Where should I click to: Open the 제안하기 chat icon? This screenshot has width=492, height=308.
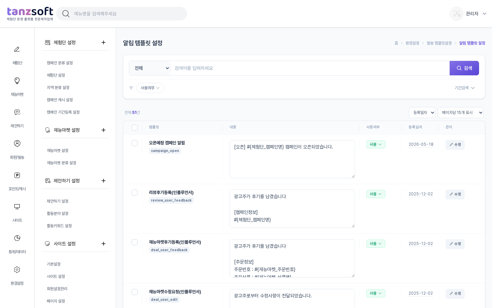point(17,112)
